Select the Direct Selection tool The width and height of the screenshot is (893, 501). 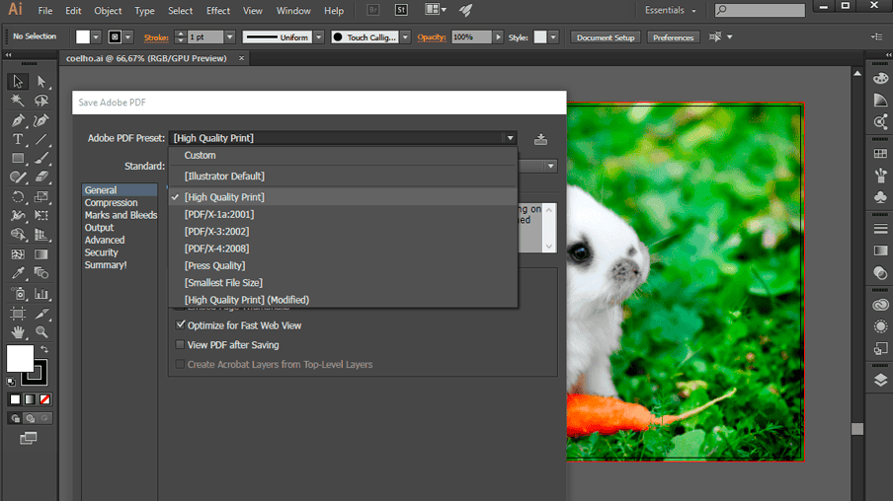[41, 82]
